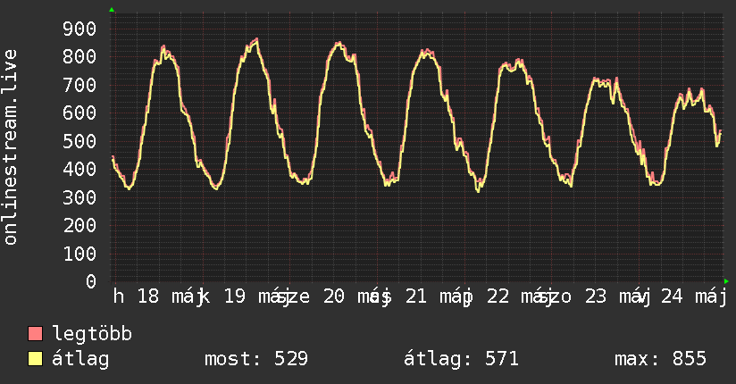Click the onlinestream.live vertical axis title

11,147
